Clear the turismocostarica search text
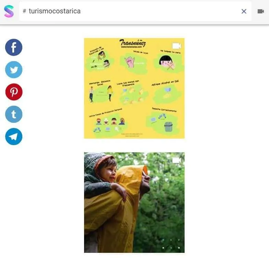The width and height of the screenshot is (269, 258). pos(244,11)
